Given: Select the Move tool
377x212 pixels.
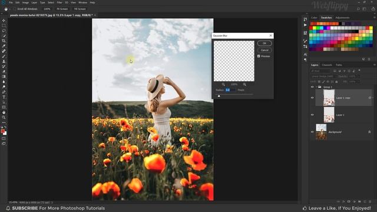Looking at the screenshot, I should (4, 21).
